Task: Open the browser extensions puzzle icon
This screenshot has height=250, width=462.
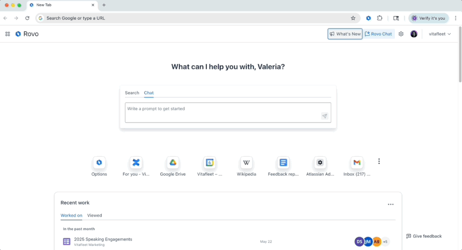Action: pos(380,18)
